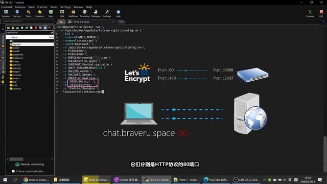Activate the MultiExec toolbar icon
Screen dimensions: 327x184
tap(73, 14)
